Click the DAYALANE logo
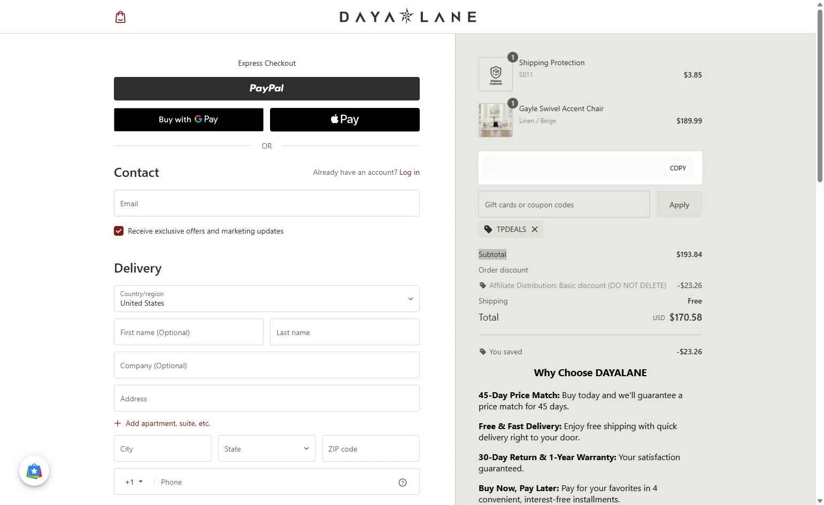This screenshot has height=505, width=824. pyautogui.click(x=408, y=17)
